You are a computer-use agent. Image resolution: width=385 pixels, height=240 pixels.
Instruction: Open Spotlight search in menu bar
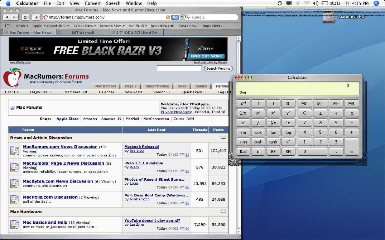pyautogui.click(x=376, y=3)
